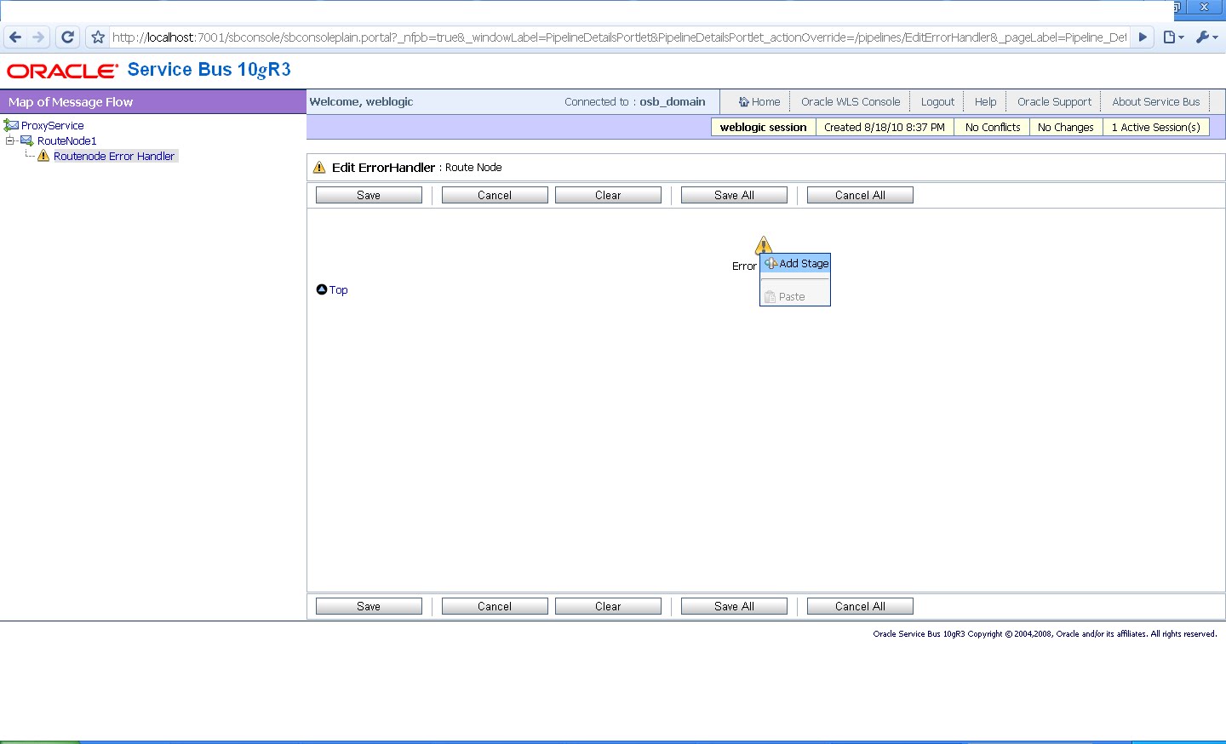This screenshot has height=744, width=1226.
Task: Collapse the RouteNode1 tree node
Action: (x=10, y=140)
